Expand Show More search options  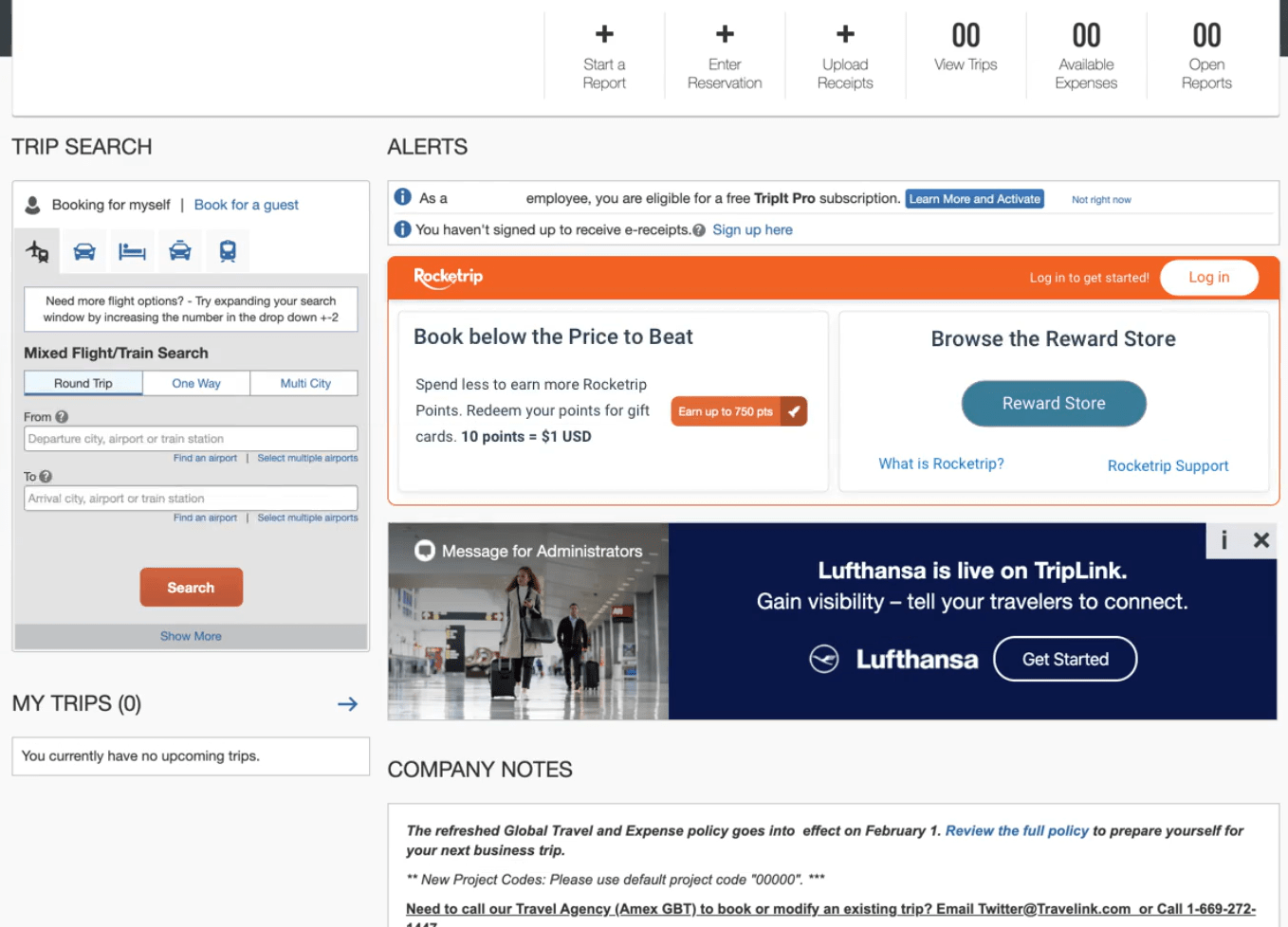pos(191,636)
